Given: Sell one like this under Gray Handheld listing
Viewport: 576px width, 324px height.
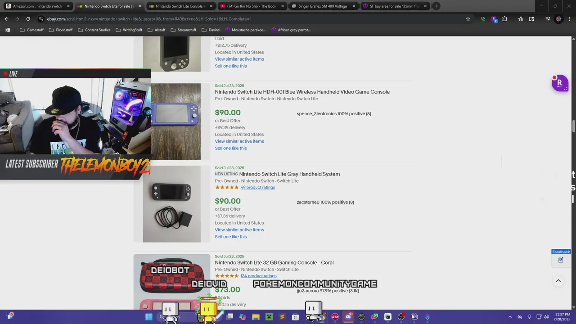Looking at the screenshot, I should point(231,237).
